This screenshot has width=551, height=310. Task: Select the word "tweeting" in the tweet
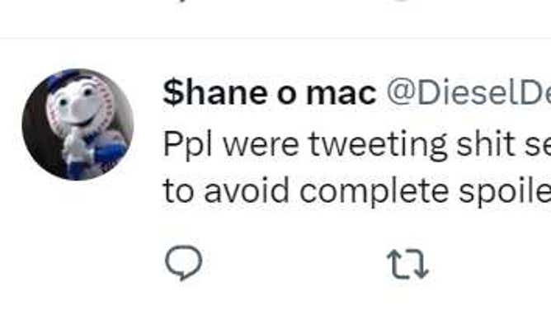click(x=378, y=146)
